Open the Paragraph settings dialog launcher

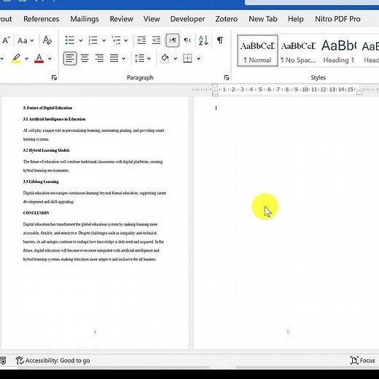[227, 77]
